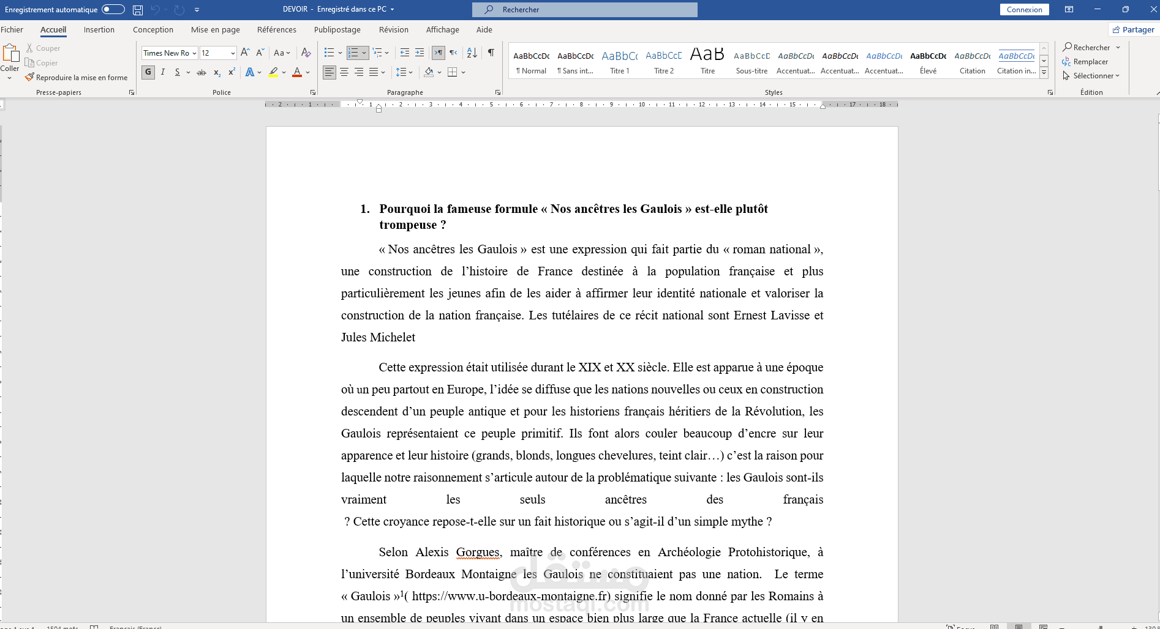This screenshot has width=1160, height=629.
Task: Open the change case Aa dropdown
Action: click(282, 53)
